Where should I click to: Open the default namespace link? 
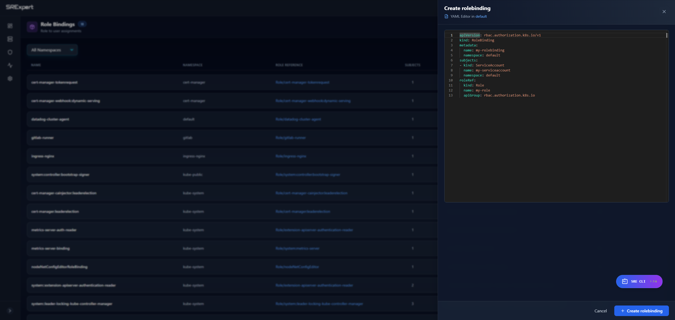481,16
